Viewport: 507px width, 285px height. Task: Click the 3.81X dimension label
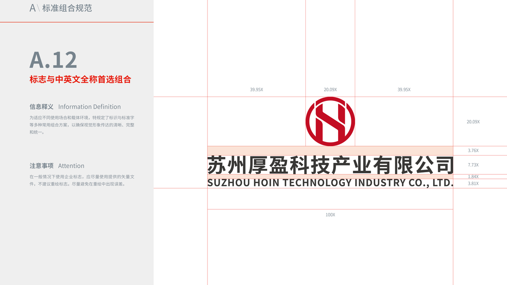point(473,183)
